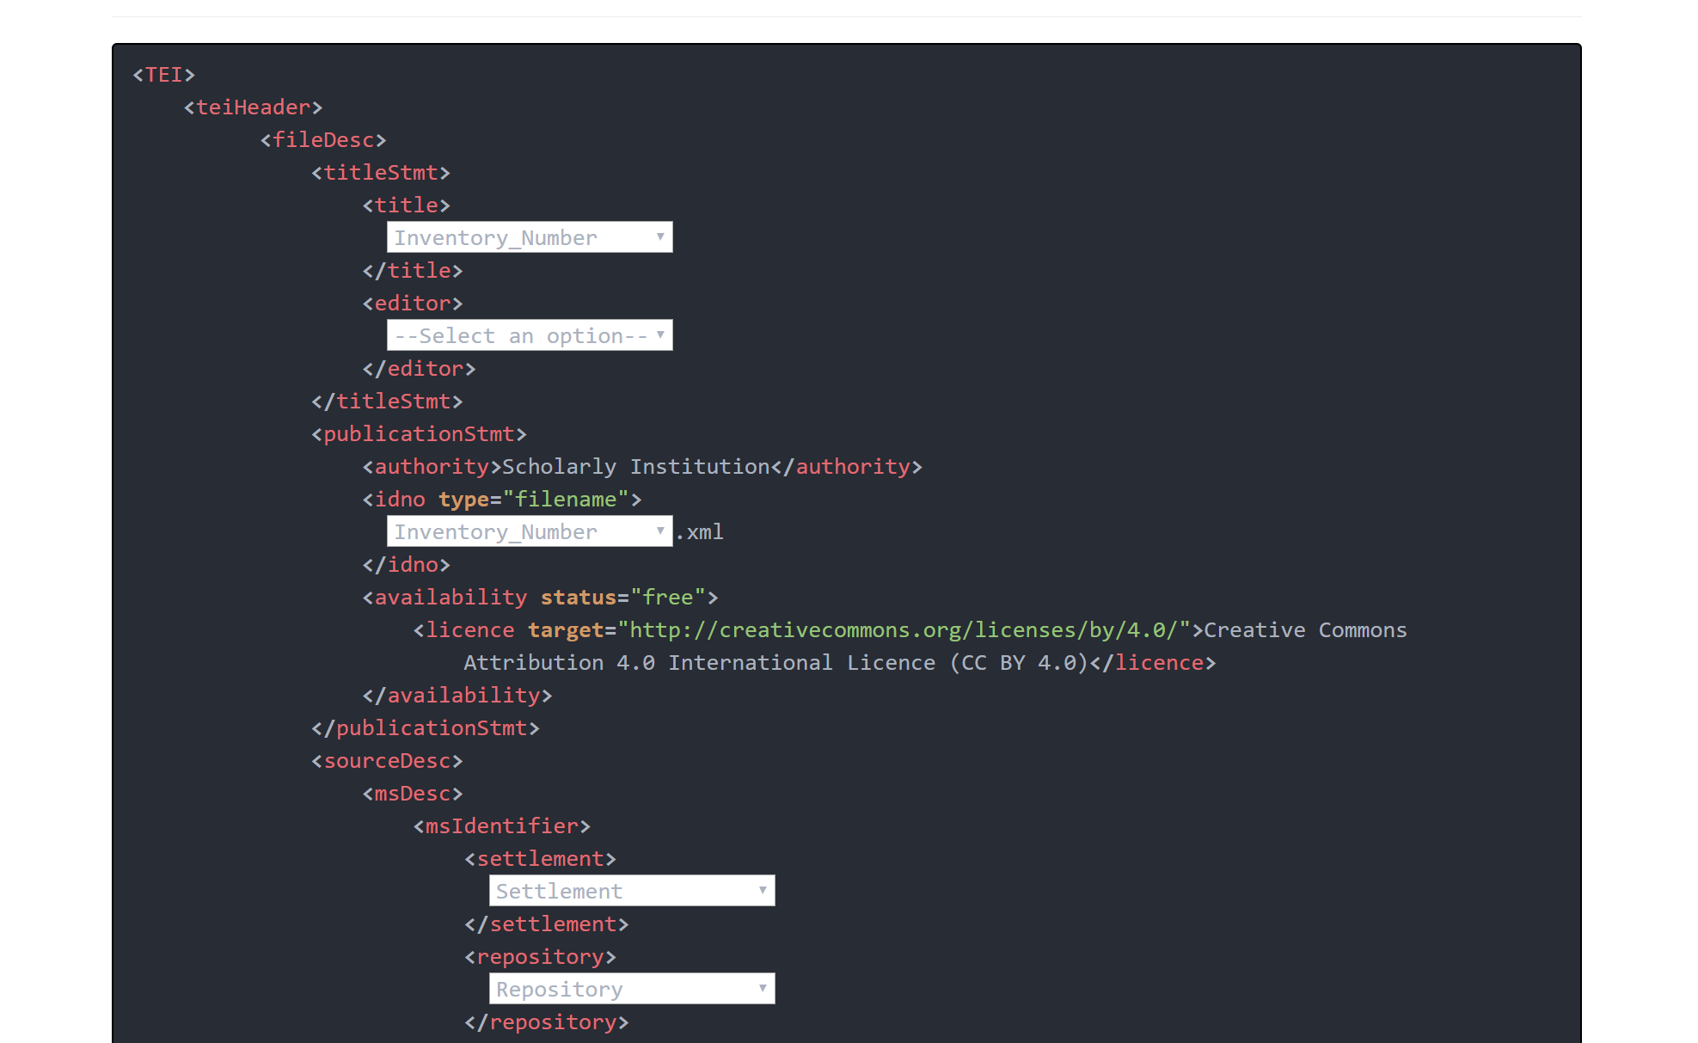Click the .xml extension text

point(700,532)
